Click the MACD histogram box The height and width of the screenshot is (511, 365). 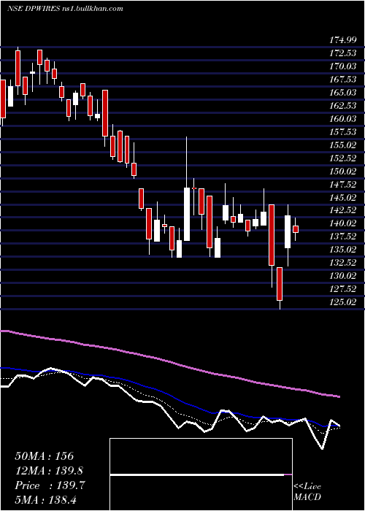point(201,474)
